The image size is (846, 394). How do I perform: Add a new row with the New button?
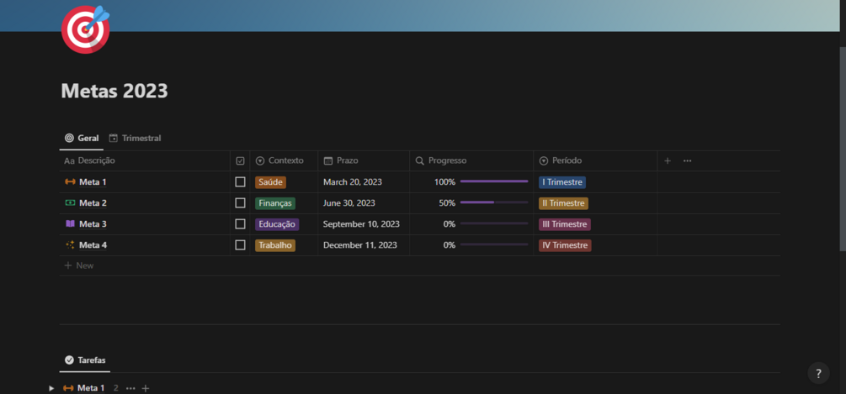point(79,265)
